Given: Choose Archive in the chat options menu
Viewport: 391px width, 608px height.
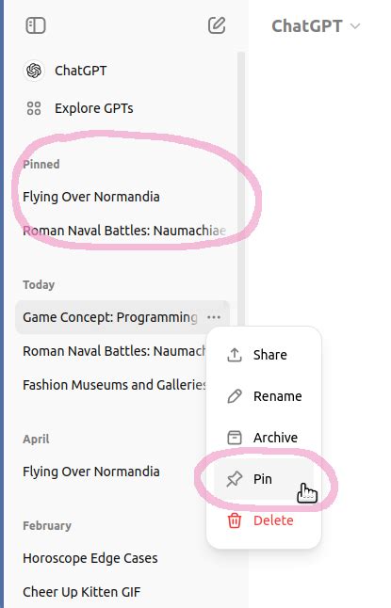Looking at the screenshot, I should (264, 438).
